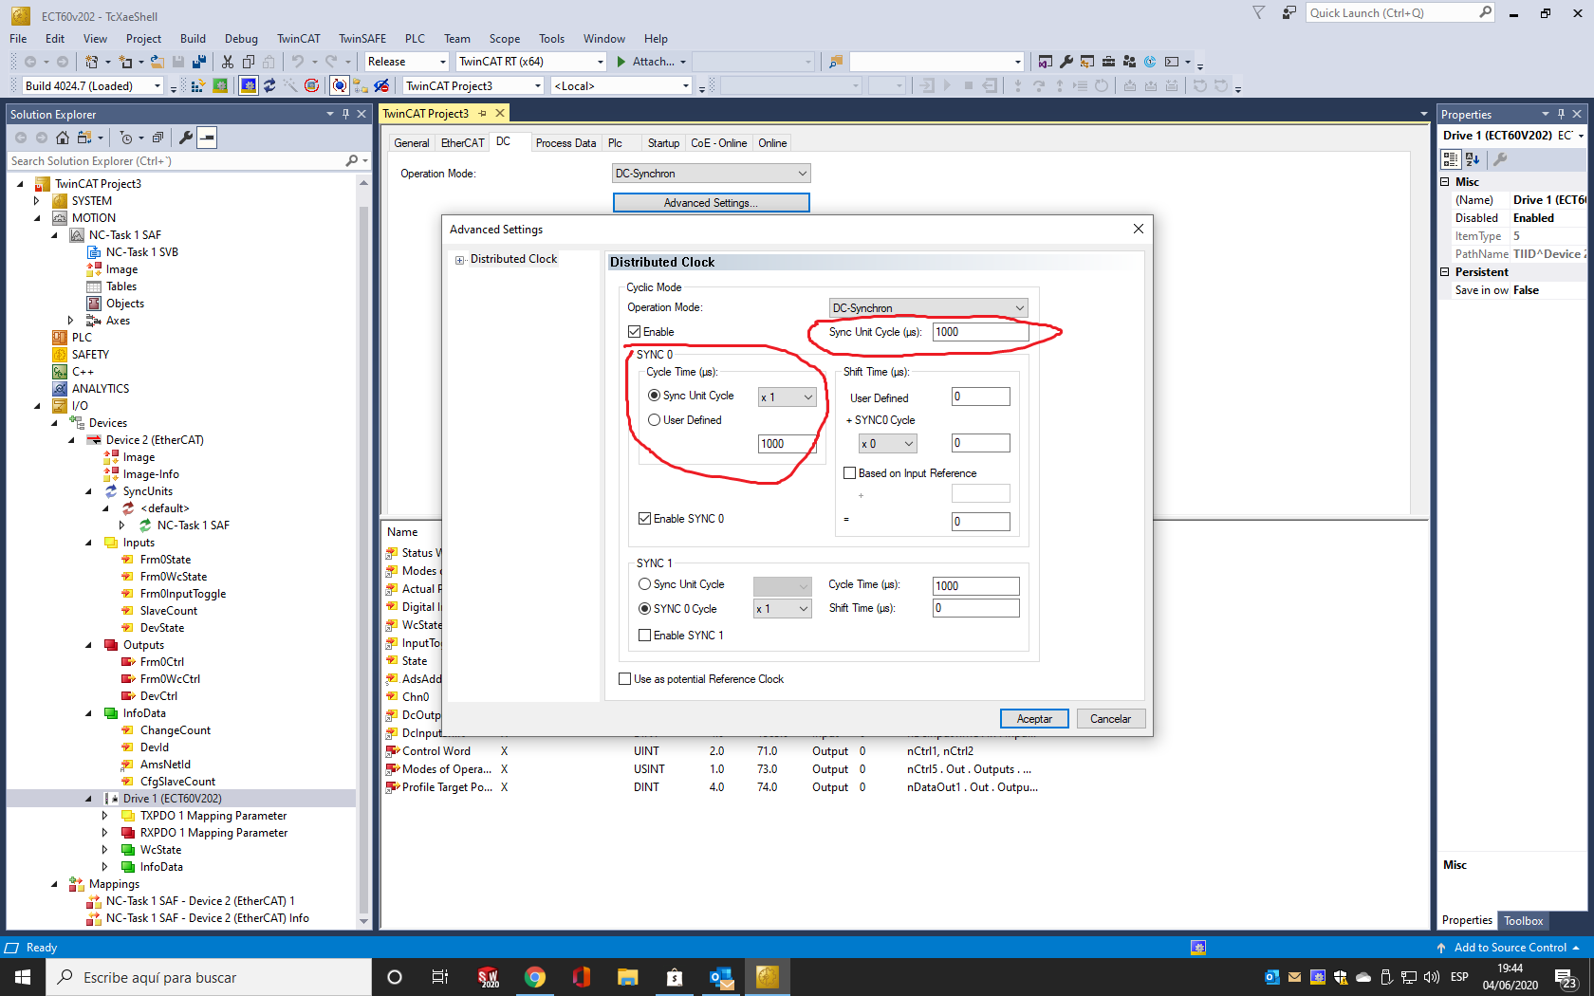Click the Cut scissors icon
The height and width of the screenshot is (996, 1594).
(228, 62)
